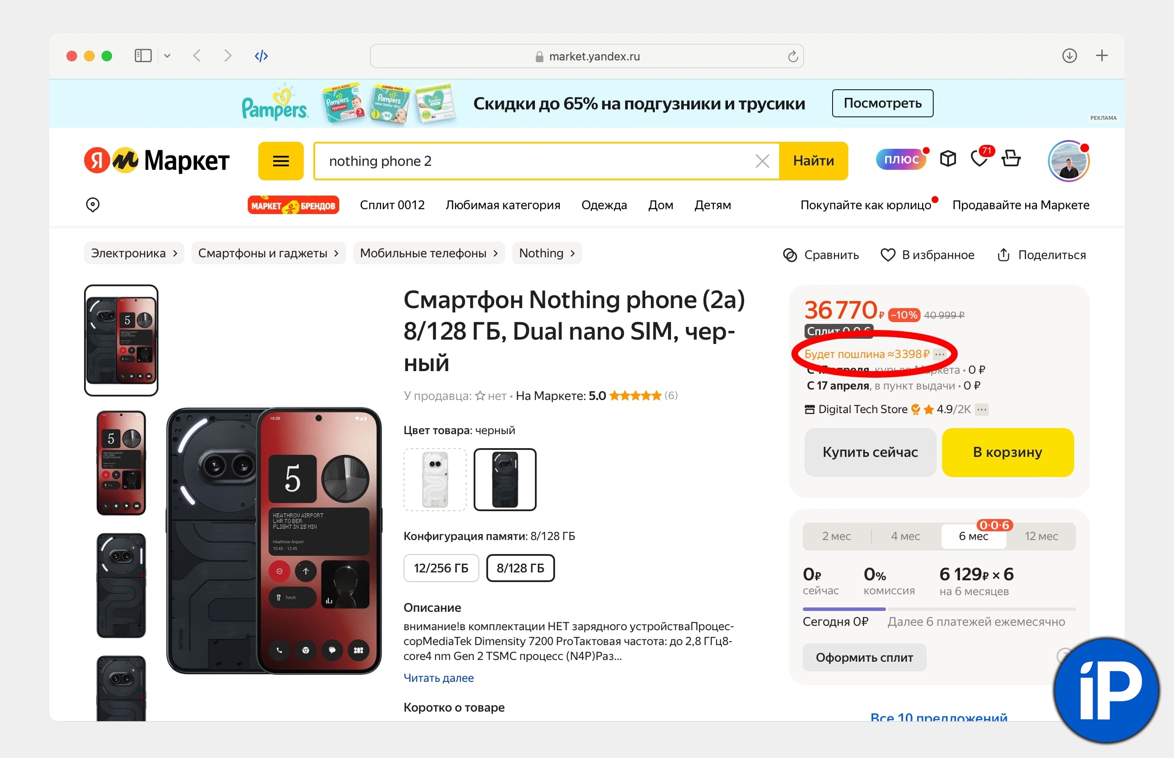Open favorites heart icon in header
The image size is (1174, 758).
point(979,159)
